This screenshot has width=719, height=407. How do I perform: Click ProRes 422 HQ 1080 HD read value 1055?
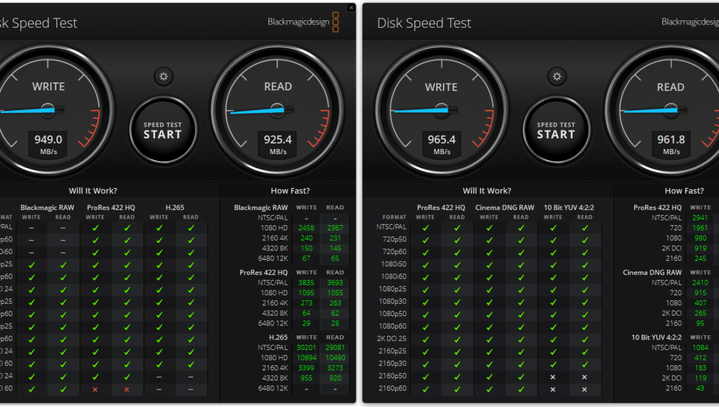tap(335, 293)
